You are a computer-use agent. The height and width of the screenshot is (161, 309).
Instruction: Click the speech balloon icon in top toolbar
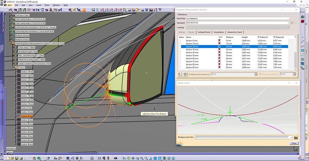tap(93, 10)
